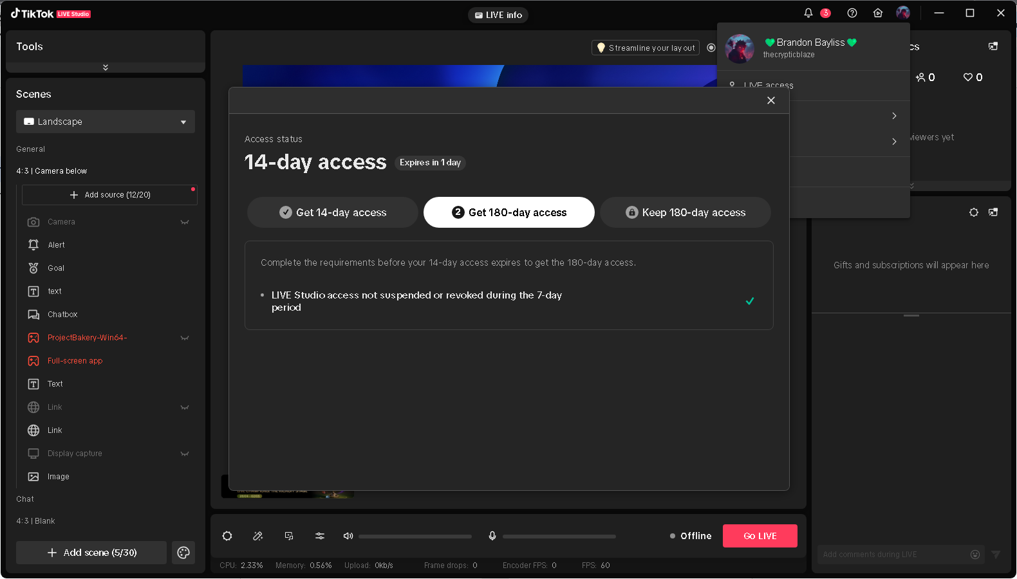
Task: Click the Go LIVE button
Action: (760, 536)
